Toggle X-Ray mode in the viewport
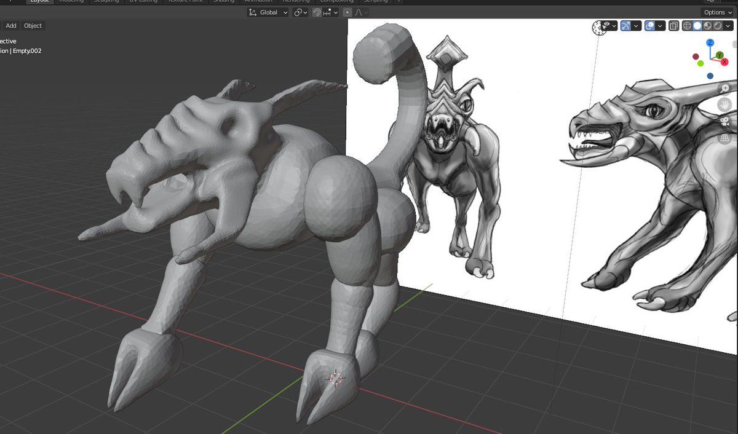 (674, 26)
